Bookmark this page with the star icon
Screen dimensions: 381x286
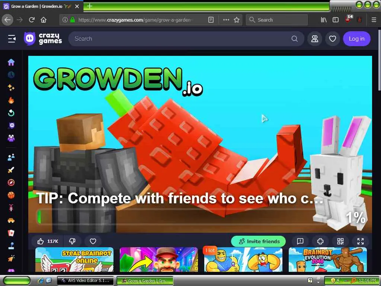[236, 20]
